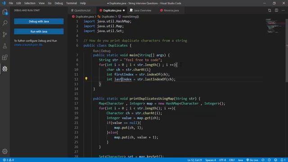The image size is (288, 162).
Task: Click line number 16 in gutter
Action: click(x=76, y=99)
